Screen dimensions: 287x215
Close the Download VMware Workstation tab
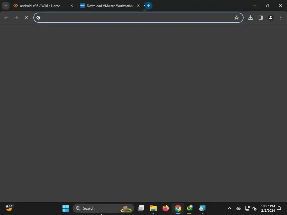click(x=138, y=6)
